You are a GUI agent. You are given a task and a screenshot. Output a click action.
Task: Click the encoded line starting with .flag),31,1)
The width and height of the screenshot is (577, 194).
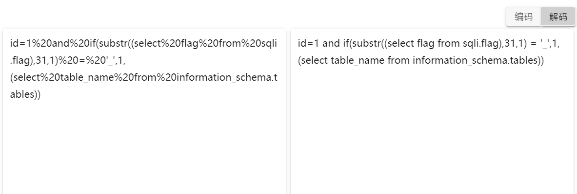68,60
